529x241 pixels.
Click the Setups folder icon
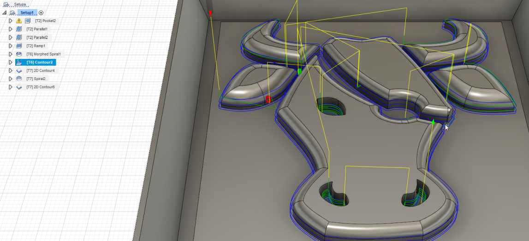tap(6, 5)
